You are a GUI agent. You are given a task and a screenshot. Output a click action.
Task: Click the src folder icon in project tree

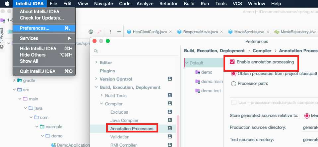click(x=20, y=90)
